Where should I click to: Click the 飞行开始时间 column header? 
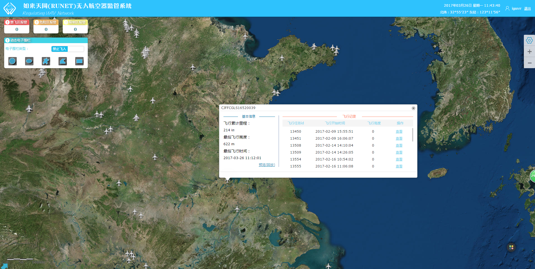tap(335, 123)
